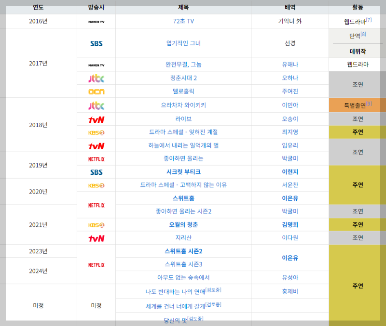Click the 방송사 column header
The image size is (386, 326).
[x=96, y=7]
